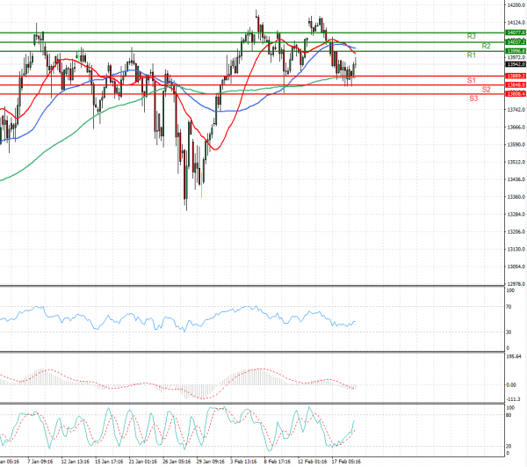
Task: Click the 13436.0 price axis label
Action: [516, 179]
